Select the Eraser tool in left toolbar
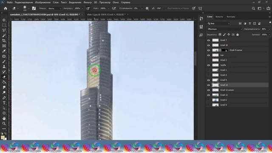Screen dimensions: 272x153 4,77
